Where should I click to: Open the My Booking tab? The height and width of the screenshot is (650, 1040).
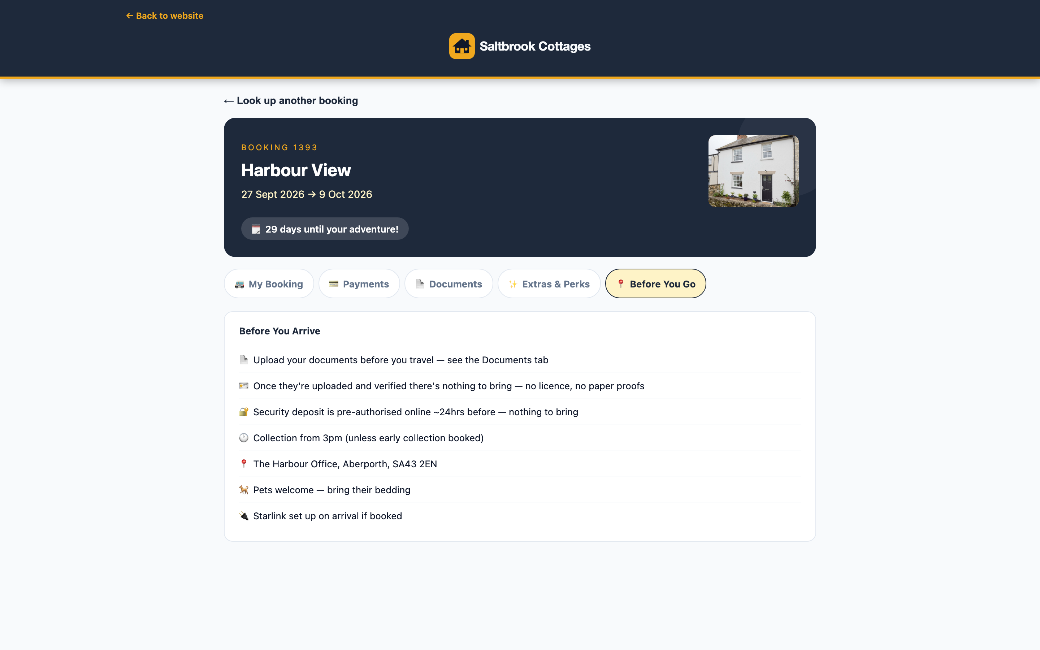coord(269,284)
